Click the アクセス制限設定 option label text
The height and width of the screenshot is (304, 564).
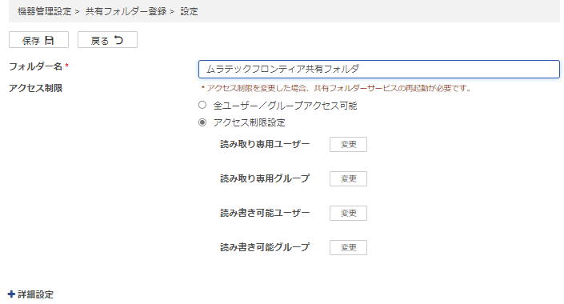[249, 122]
